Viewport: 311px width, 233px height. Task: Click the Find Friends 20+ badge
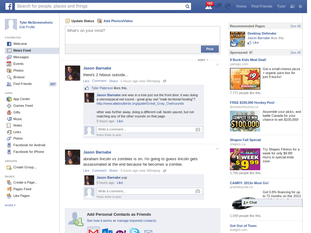53,84
